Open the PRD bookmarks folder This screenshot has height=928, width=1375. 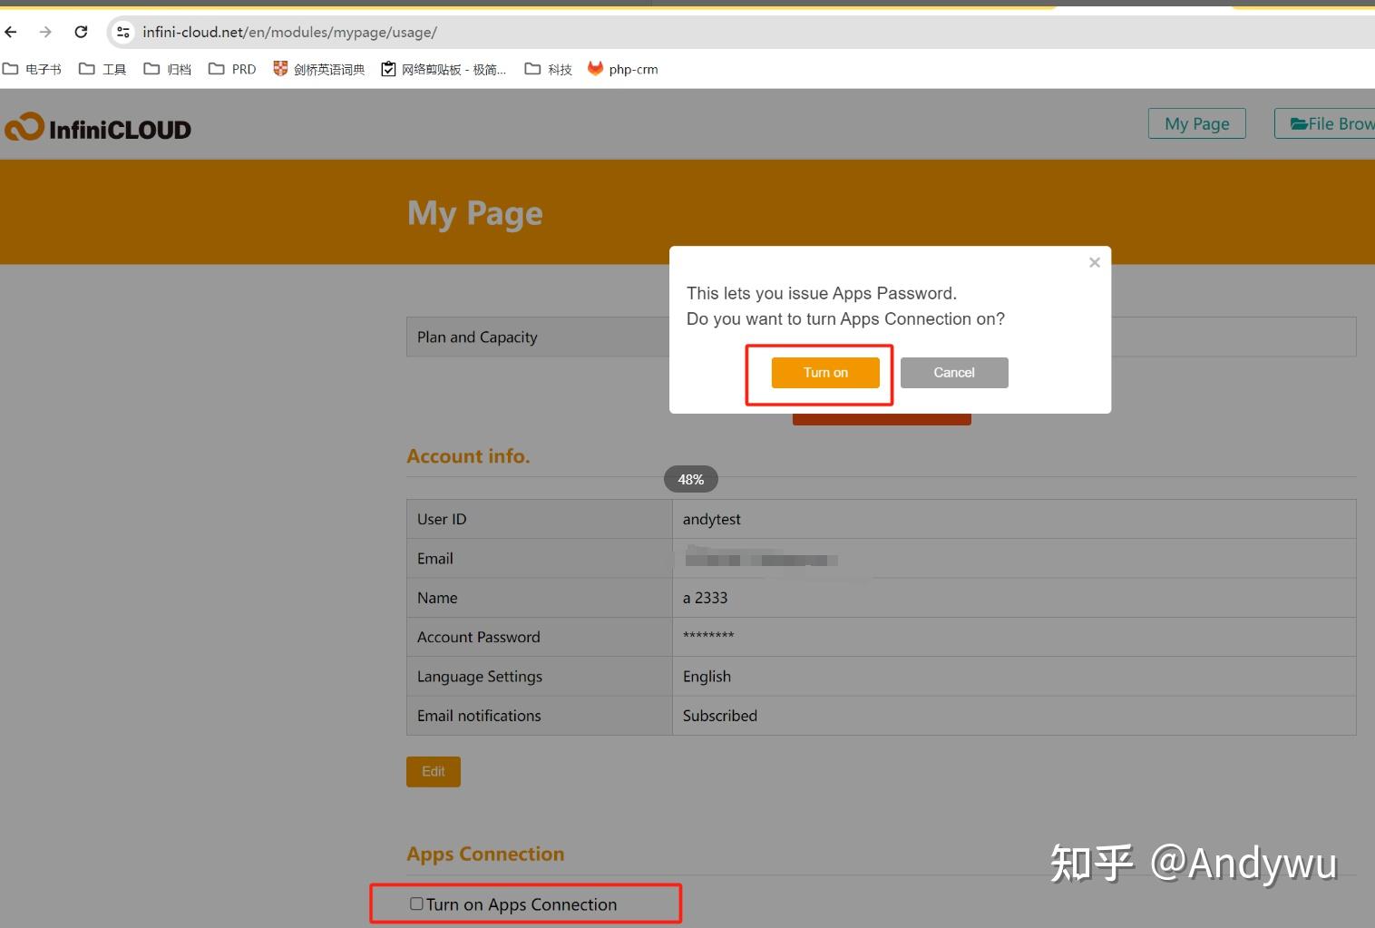click(232, 68)
